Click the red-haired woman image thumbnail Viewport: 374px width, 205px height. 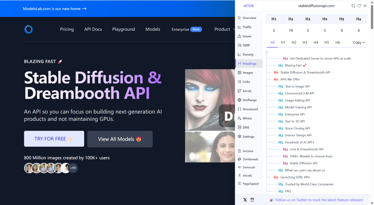point(210,100)
